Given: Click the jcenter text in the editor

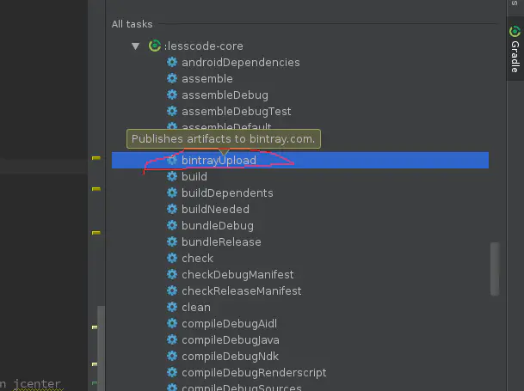Looking at the screenshot, I should point(37,384).
